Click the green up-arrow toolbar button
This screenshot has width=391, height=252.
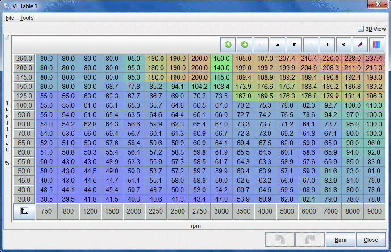coord(228,45)
